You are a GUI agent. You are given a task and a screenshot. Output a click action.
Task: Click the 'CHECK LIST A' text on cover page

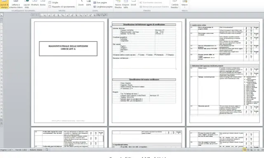click(x=68, y=49)
